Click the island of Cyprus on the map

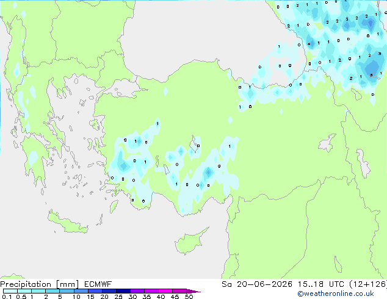[190, 242]
